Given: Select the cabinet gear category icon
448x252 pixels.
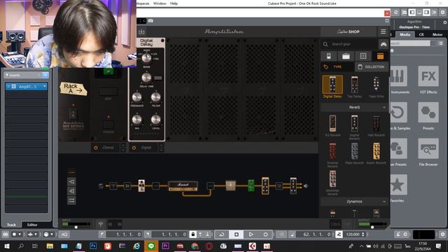Looking at the screenshot, I should (363, 56).
